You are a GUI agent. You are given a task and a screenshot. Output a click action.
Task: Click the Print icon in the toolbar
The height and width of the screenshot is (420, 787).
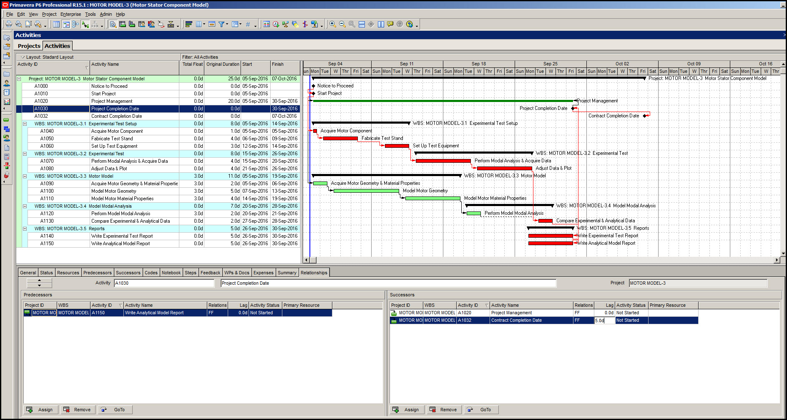point(9,24)
